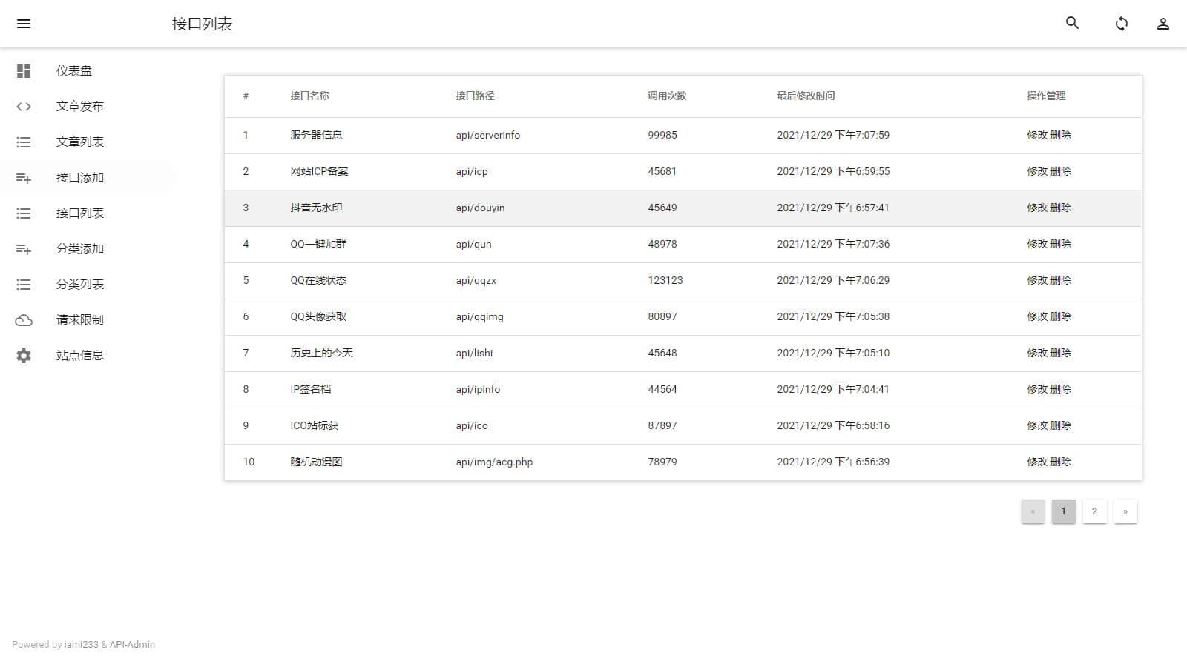
Task: Click the 接口路径 column header
Action: coord(475,96)
